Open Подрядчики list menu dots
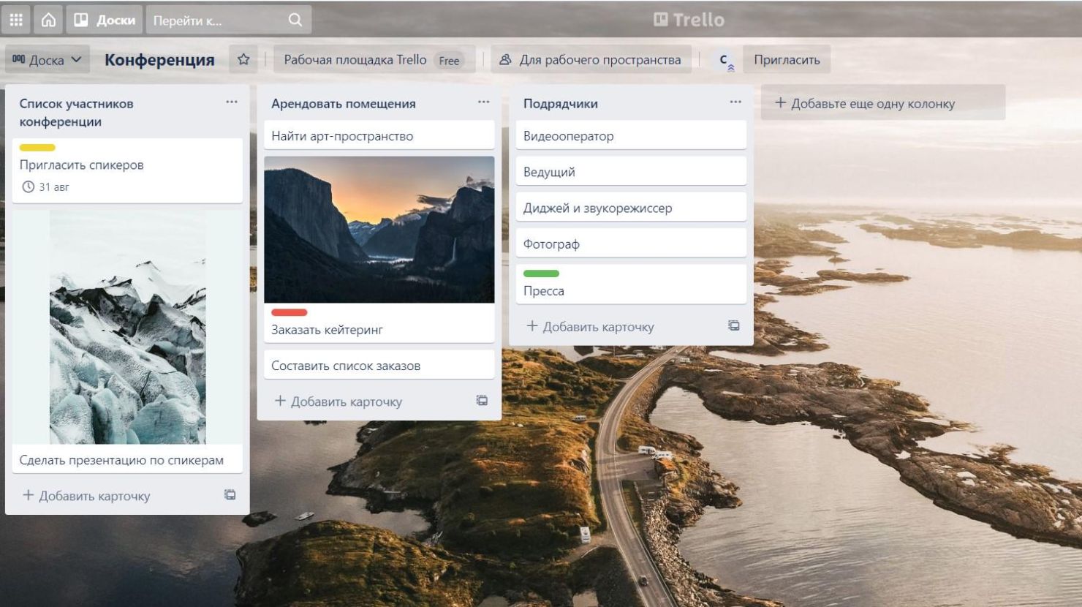The height and width of the screenshot is (607, 1082). click(735, 102)
